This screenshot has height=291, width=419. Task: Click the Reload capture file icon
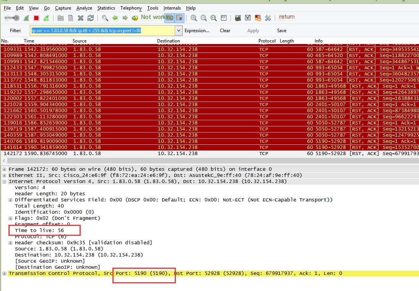point(91,18)
